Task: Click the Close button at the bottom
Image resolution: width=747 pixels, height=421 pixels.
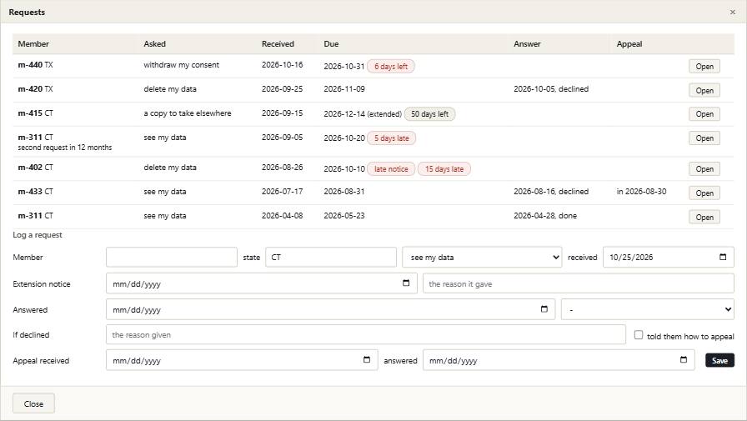Action: click(x=33, y=403)
